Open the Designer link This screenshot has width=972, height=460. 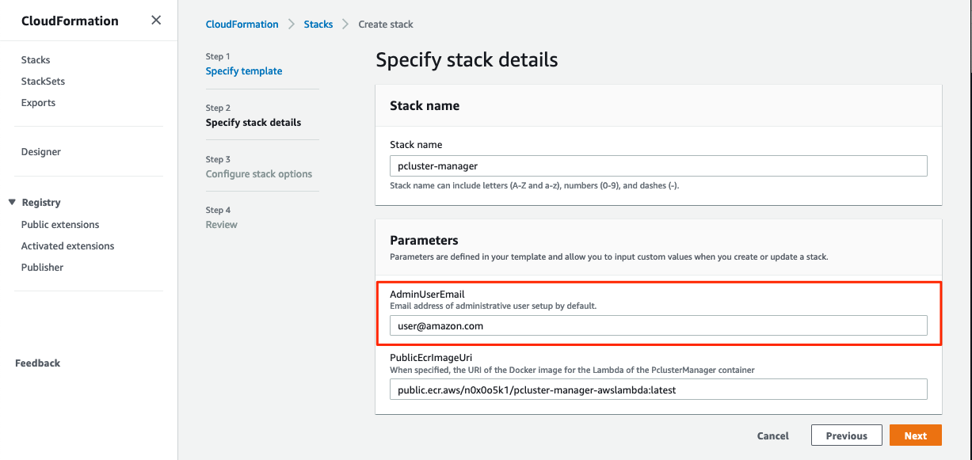[x=41, y=152]
